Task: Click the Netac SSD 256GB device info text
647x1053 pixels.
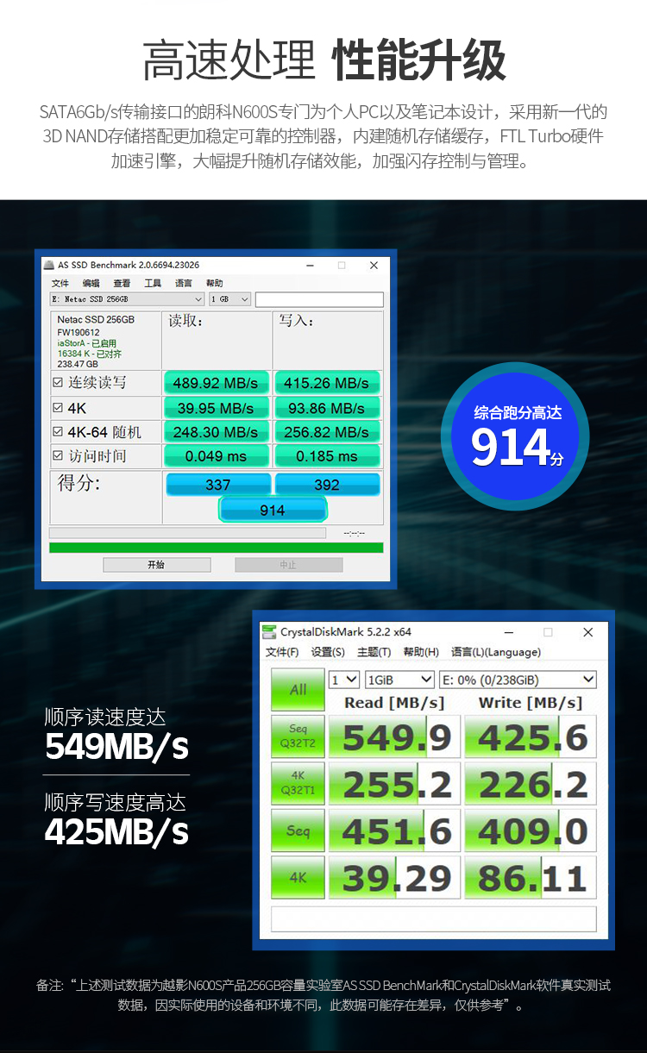Action: (96, 320)
